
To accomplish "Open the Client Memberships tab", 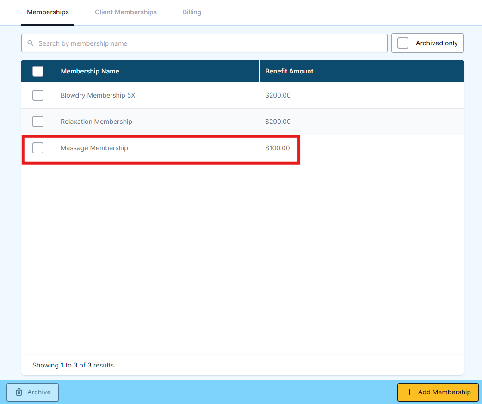I will point(126,12).
